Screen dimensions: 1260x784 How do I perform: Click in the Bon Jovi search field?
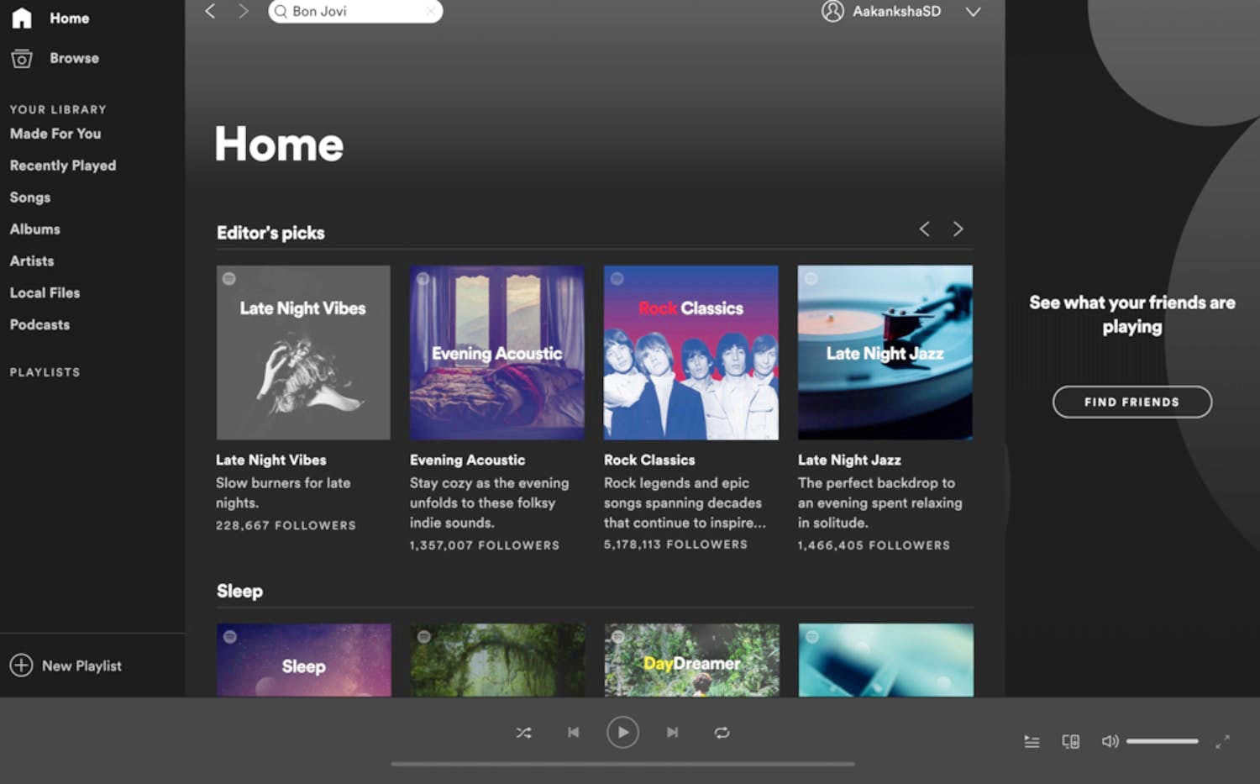(355, 12)
